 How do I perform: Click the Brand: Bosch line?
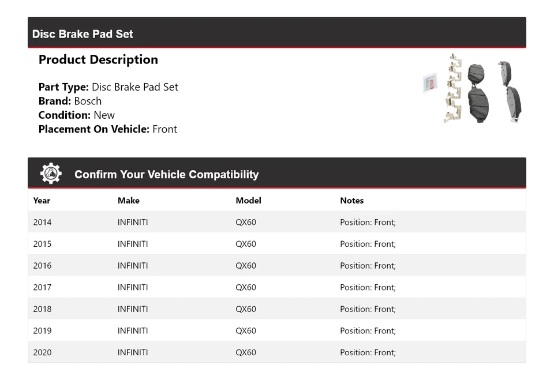click(70, 101)
